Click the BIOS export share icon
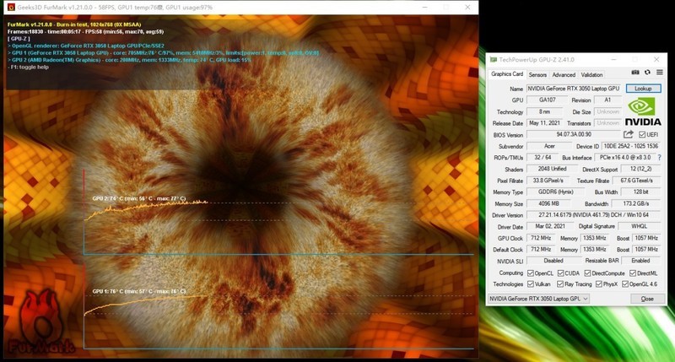Screen dimensions: 675x362 (629, 134)
